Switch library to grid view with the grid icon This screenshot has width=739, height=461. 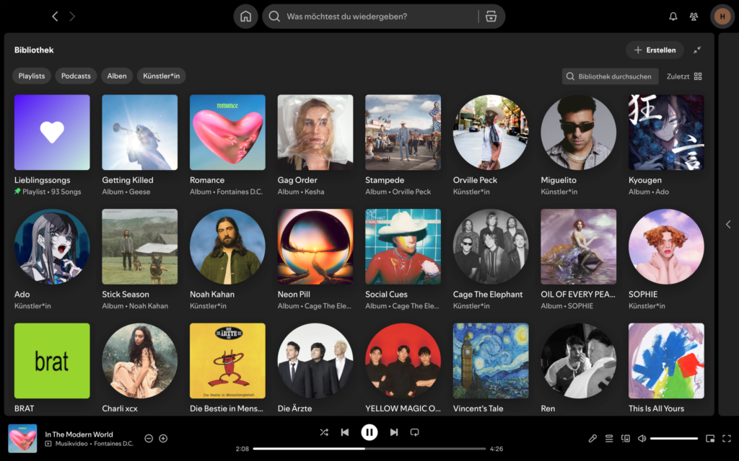pyautogui.click(x=698, y=76)
